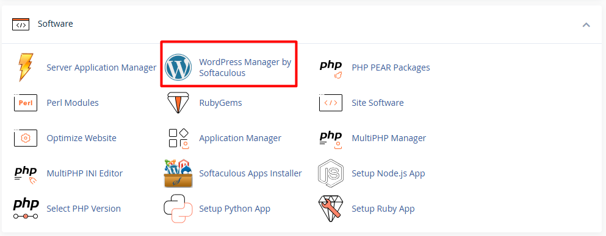This screenshot has width=606, height=236.
Task: Click the RubyGems gem icon
Action: pyautogui.click(x=178, y=103)
